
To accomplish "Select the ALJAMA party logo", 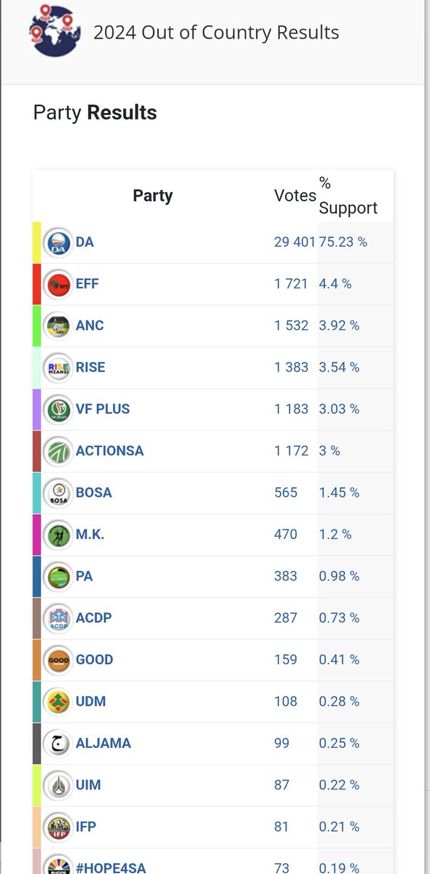I will [x=58, y=744].
